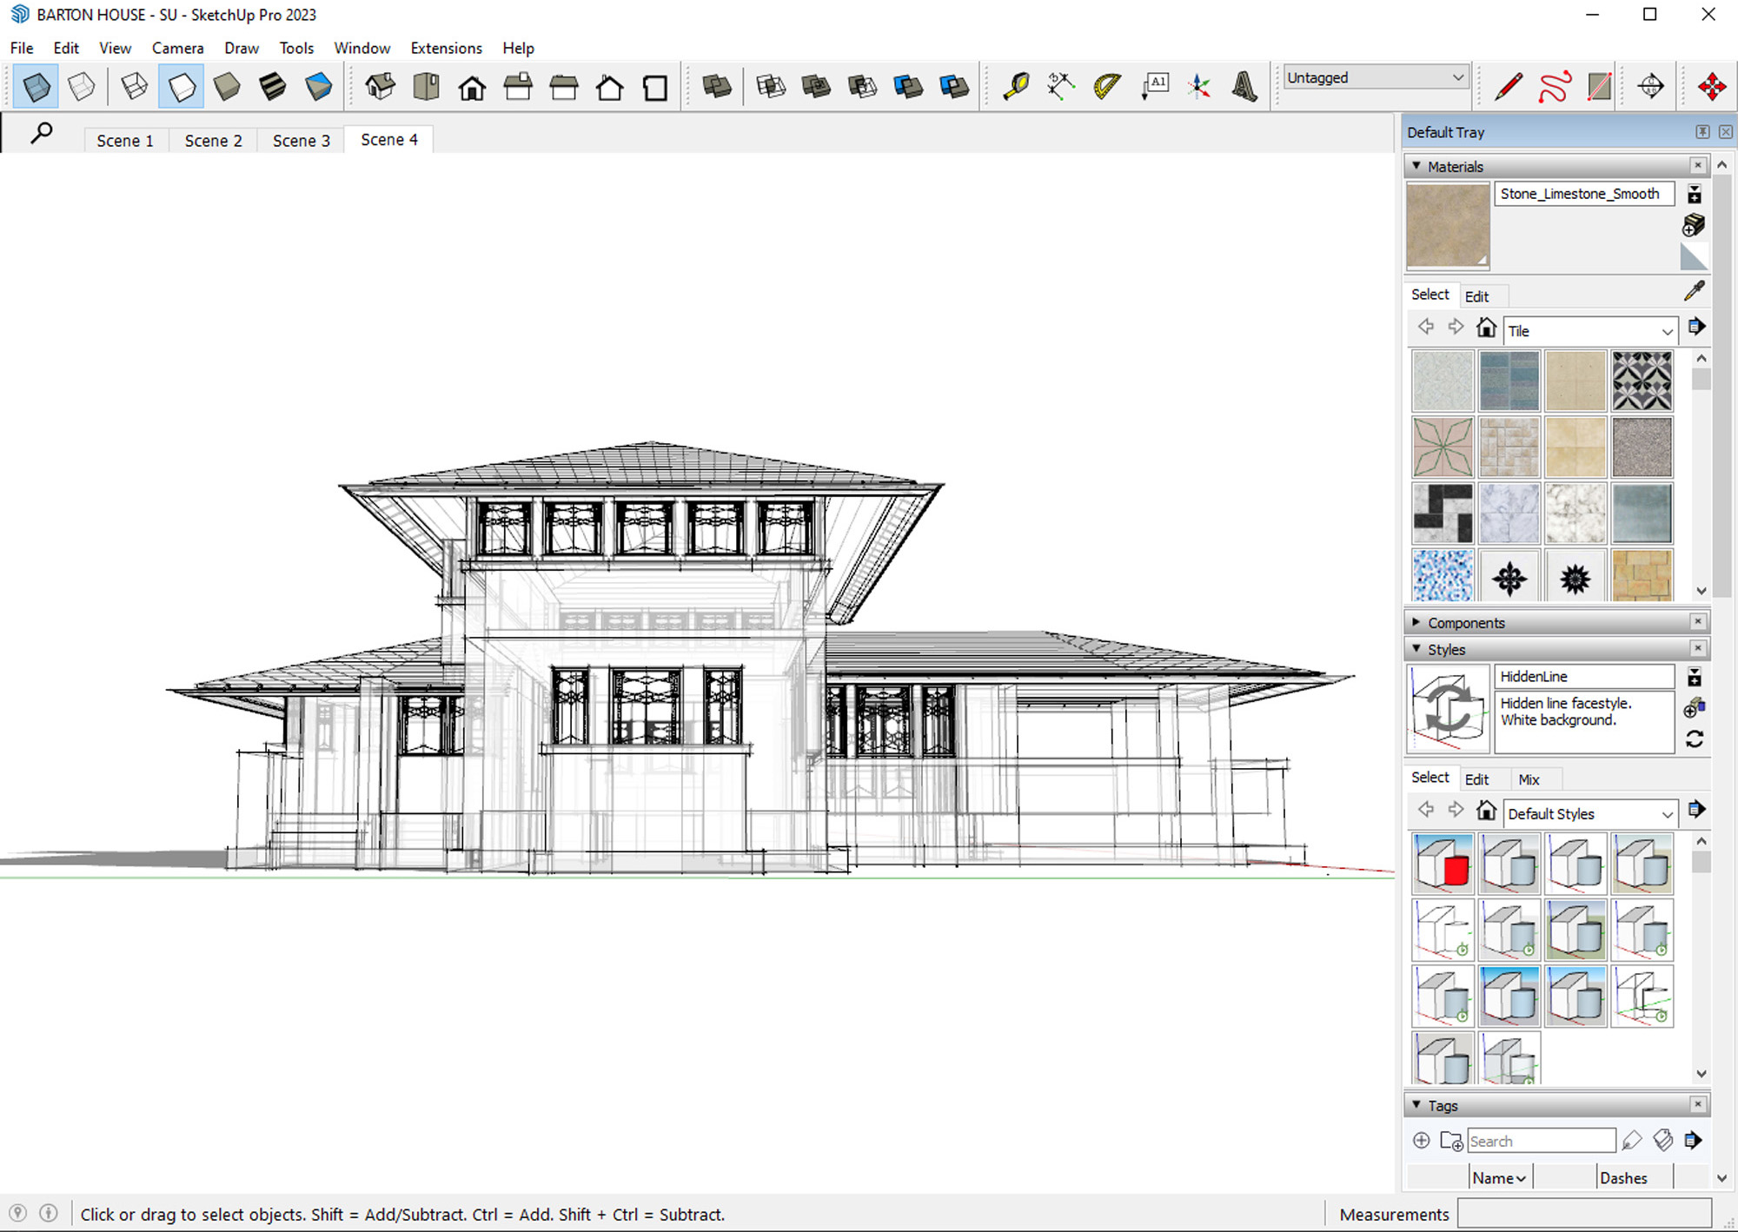Open the Default Styles collection dropdown
The width and height of the screenshot is (1738, 1232).
click(x=1590, y=814)
